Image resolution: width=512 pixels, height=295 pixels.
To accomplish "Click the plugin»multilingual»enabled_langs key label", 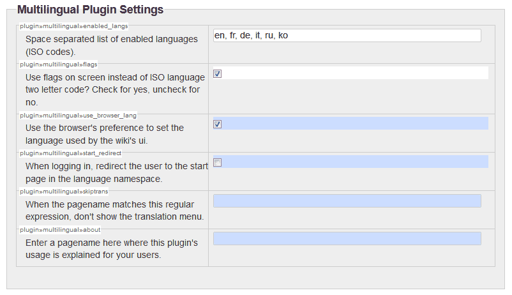I will point(73,26).
